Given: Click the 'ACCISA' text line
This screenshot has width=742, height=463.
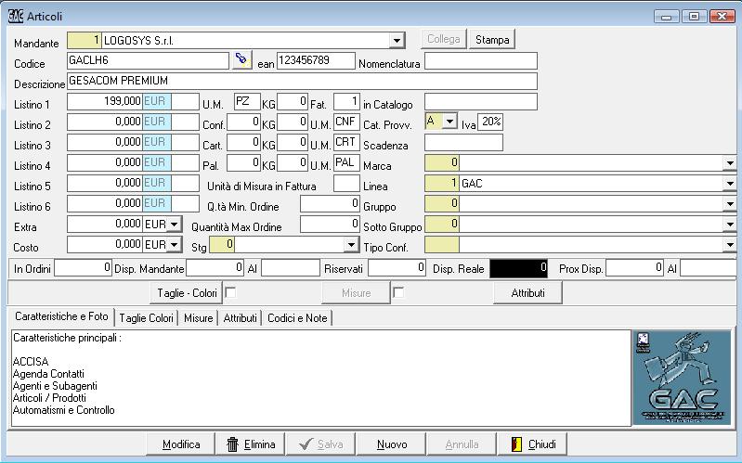Looking at the screenshot, I should [31, 361].
